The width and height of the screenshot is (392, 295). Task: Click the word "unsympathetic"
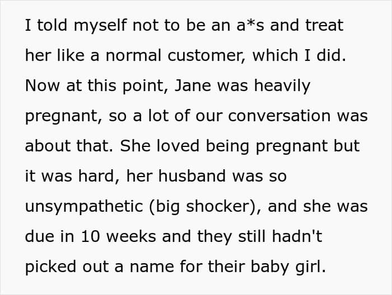tap(84, 207)
